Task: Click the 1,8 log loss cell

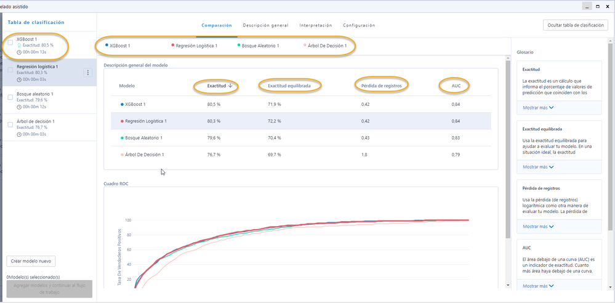Action: coord(364,155)
